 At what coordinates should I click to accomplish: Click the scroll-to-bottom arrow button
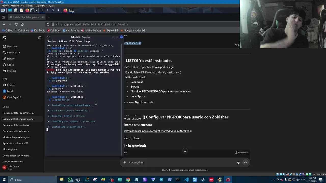point(185,151)
